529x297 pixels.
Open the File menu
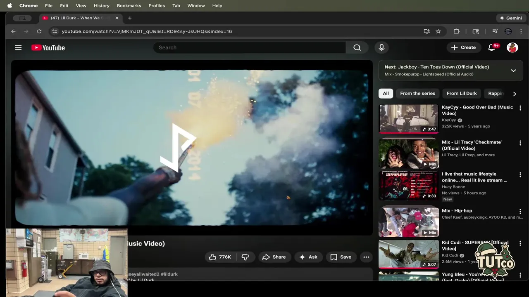tap(48, 6)
